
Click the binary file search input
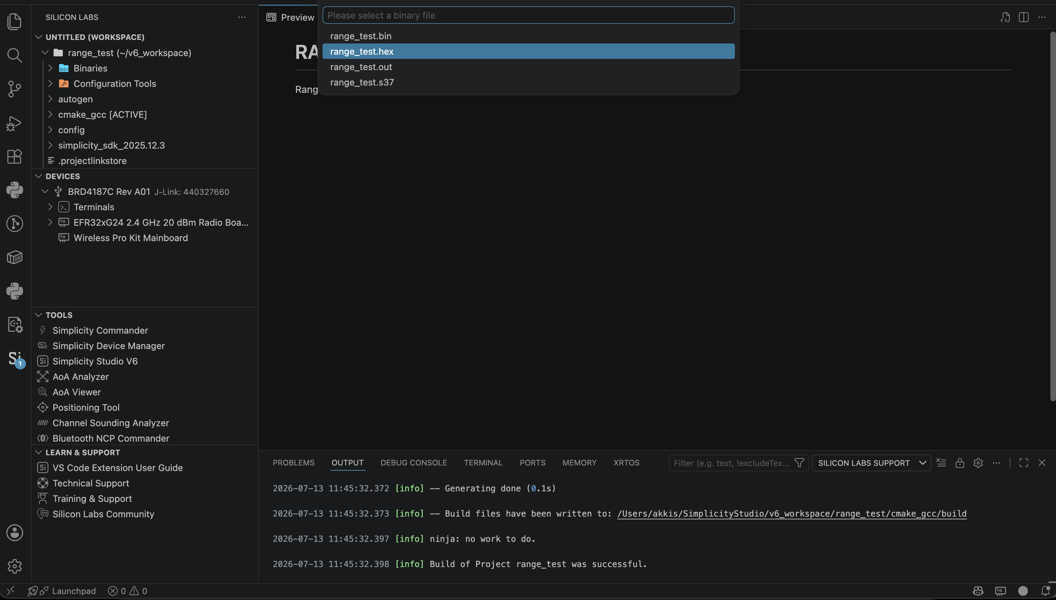pos(528,15)
